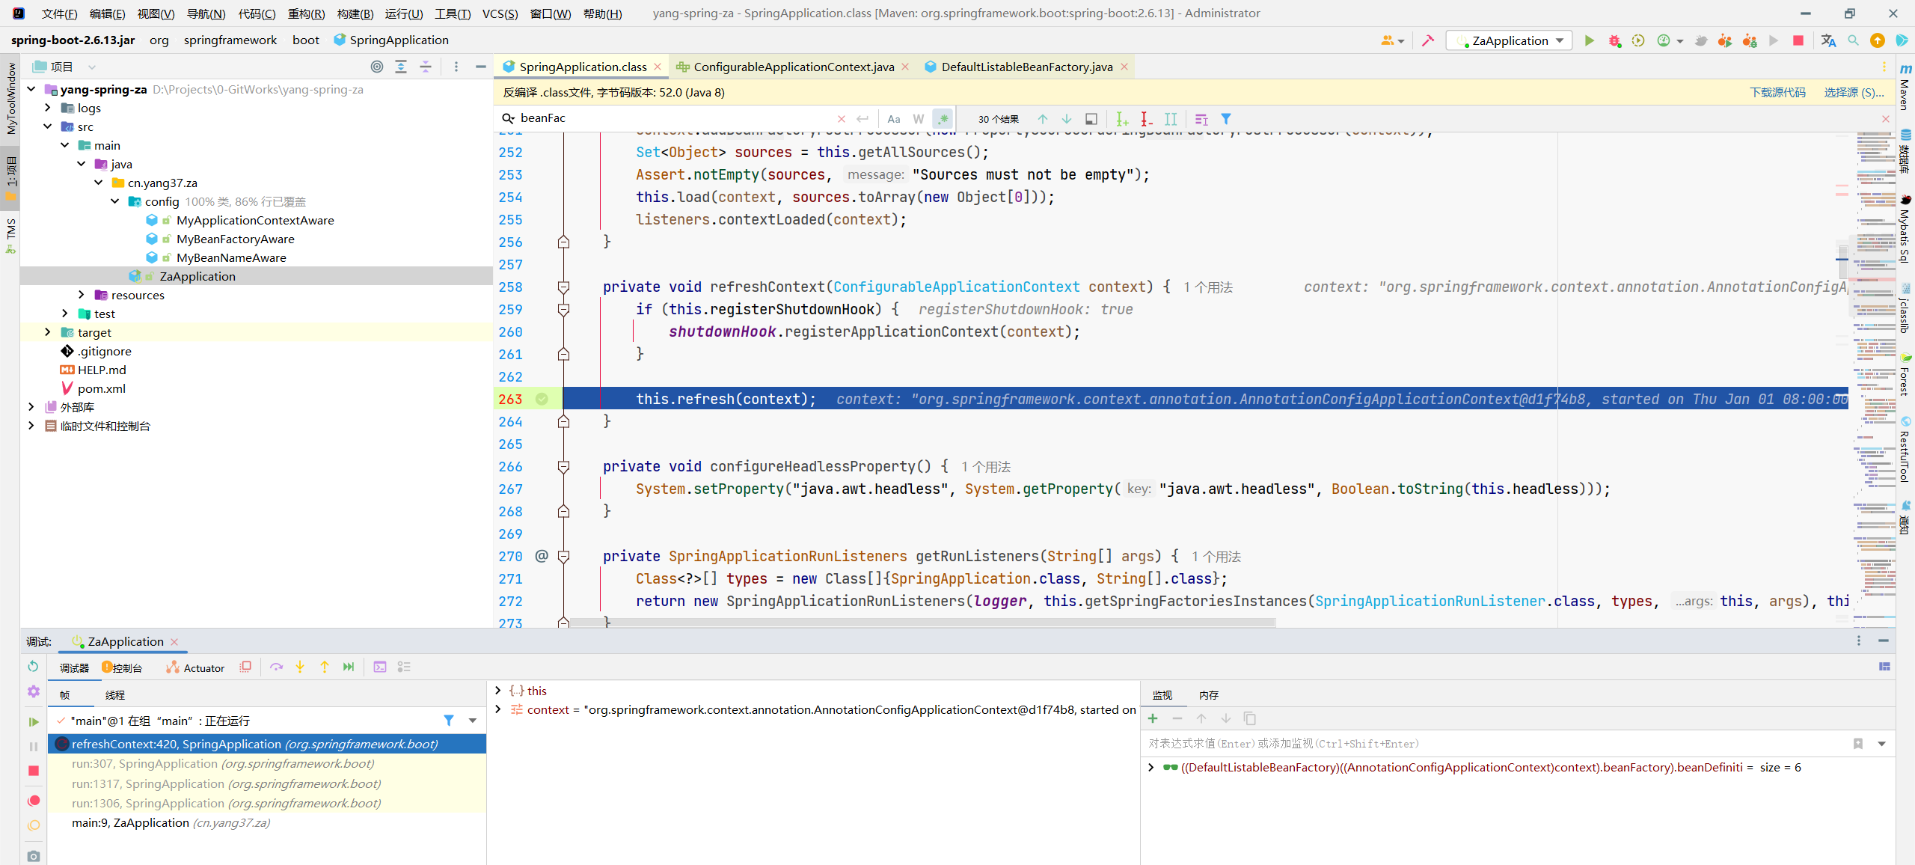Switch to ConfigurableApplicationContext.java tab
The height and width of the screenshot is (865, 1915).
click(793, 67)
